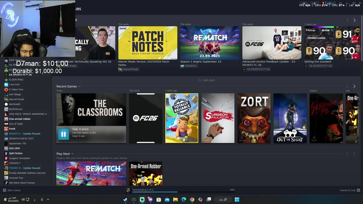Select SOS OPS! game entry
The width and height of the screenshot is (363, 204).
coord(14,148)
